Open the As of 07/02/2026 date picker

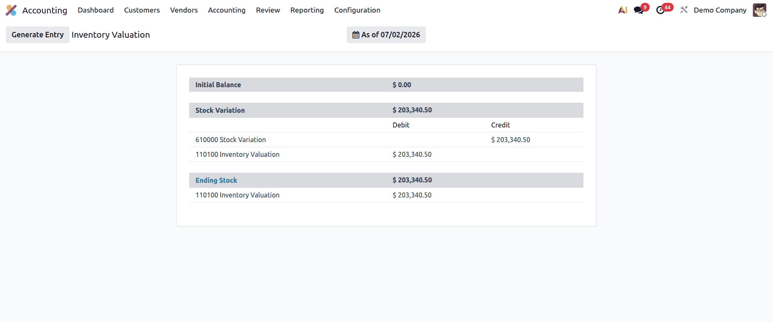click(386, 35)
